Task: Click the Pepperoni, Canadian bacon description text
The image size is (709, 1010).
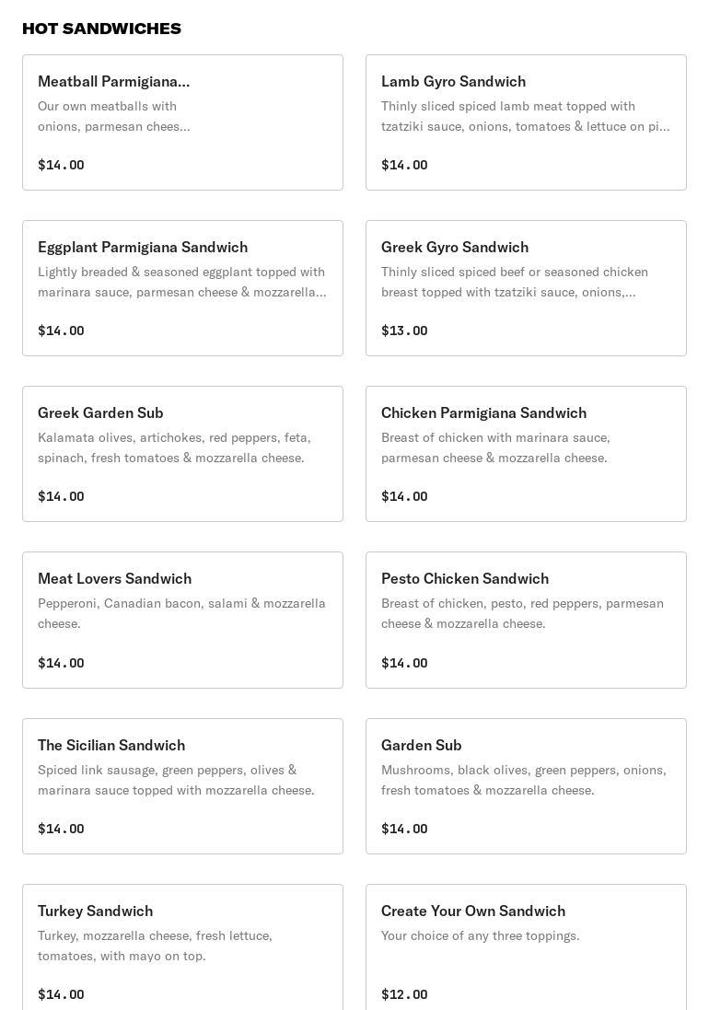Action: 181,613
